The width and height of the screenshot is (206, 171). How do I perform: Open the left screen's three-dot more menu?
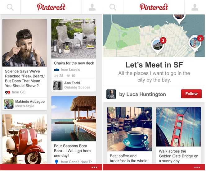click(x=94, y=167)
